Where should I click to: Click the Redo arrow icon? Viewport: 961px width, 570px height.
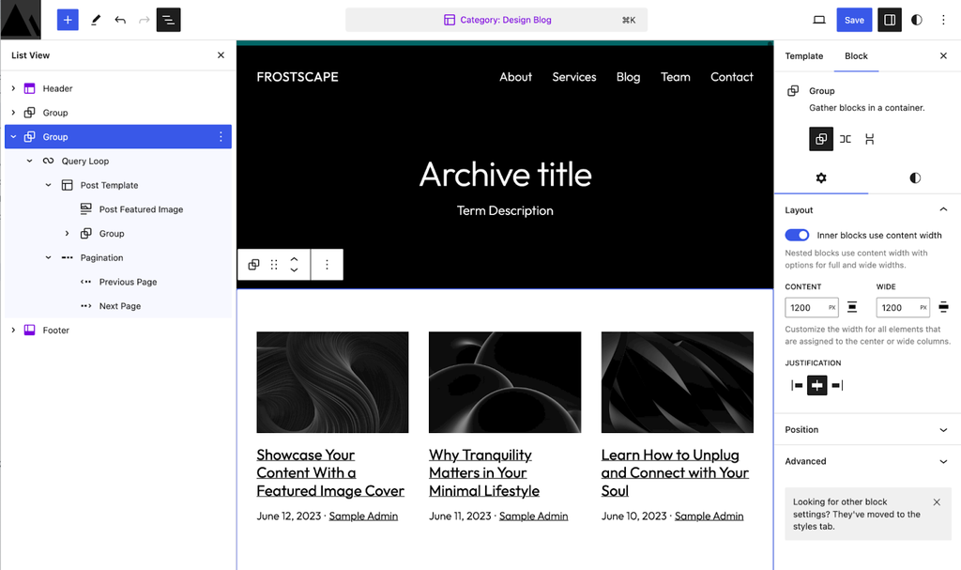pos(145,20)
